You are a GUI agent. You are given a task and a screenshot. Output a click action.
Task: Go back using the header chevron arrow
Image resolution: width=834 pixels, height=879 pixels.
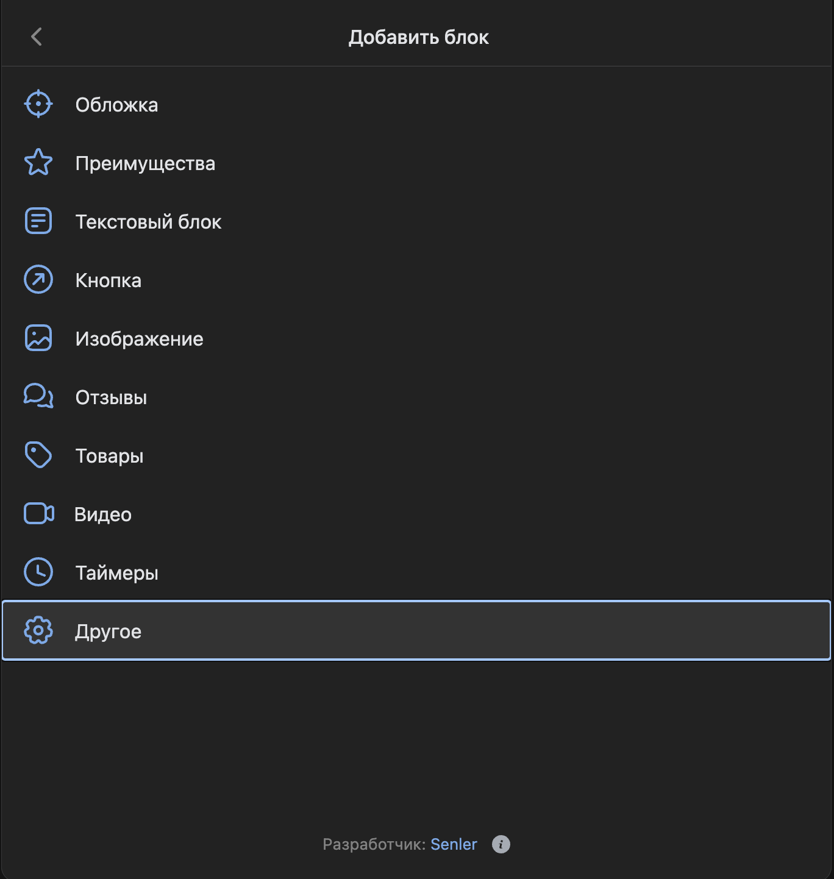pos(37,37)
